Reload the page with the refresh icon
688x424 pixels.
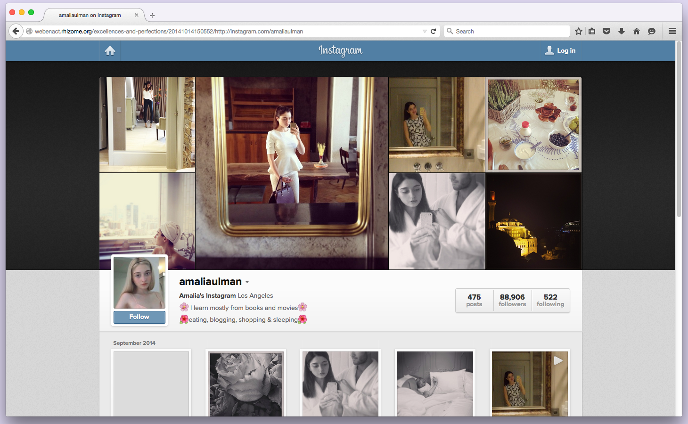pyautogui.click(x=434, y=31)
